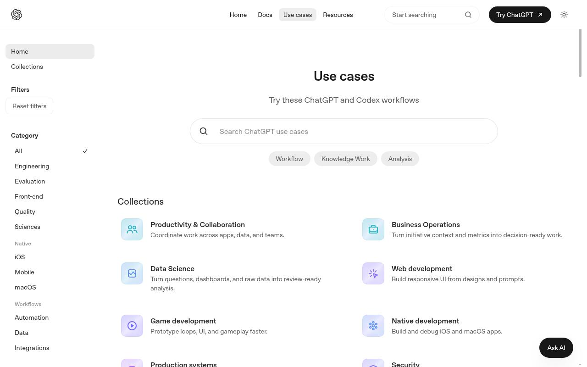
Task: Click the 'Category' sidebar label
Action: tap(25, 135)
